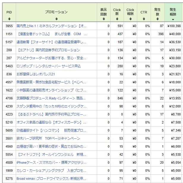Sort by Click数 column arrow icon
Screen dimensions: 183x183
click(x=117, y=19)
